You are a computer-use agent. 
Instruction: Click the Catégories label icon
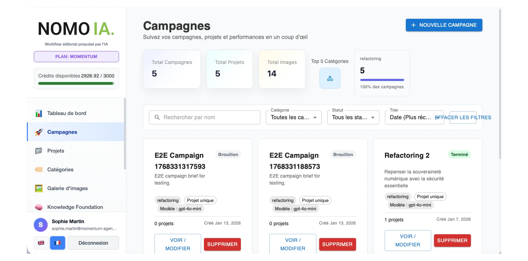click(x=39, y=169)
